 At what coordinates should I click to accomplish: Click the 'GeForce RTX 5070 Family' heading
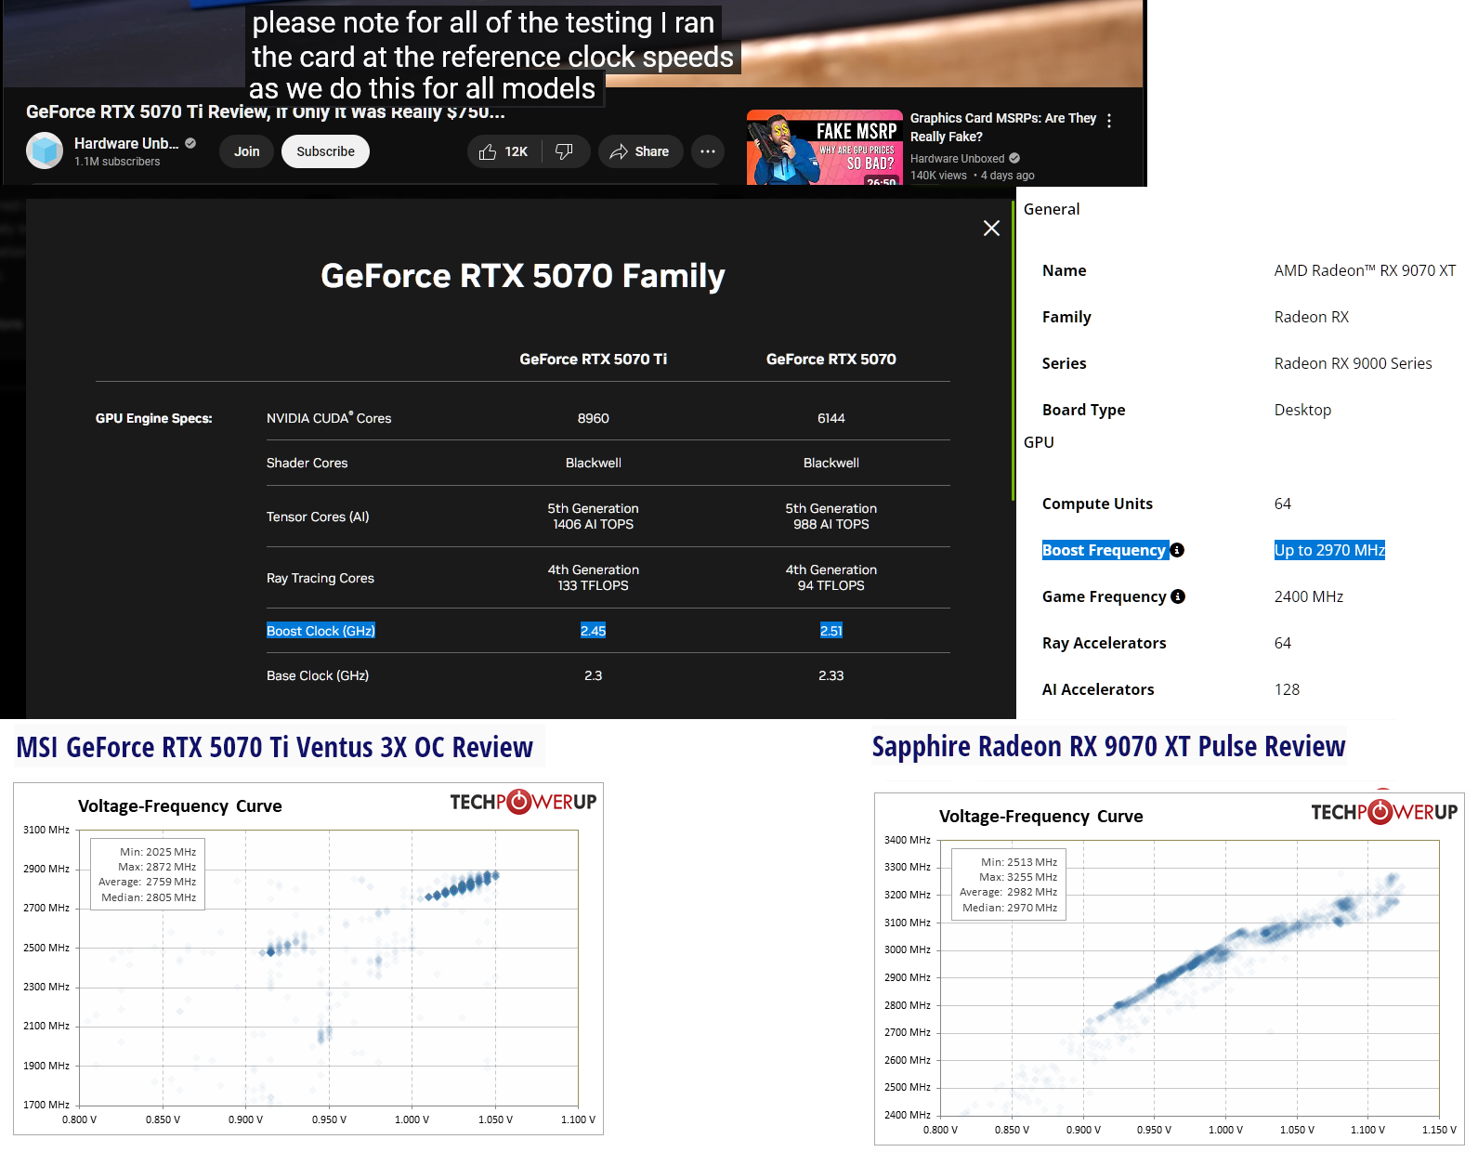point(523,276)
